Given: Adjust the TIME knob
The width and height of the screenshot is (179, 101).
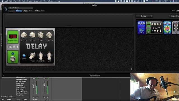Looking at the screenshot, I should click(32, 56).
